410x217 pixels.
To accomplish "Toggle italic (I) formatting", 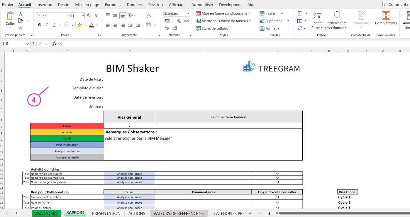I will [x=47, y=25].
